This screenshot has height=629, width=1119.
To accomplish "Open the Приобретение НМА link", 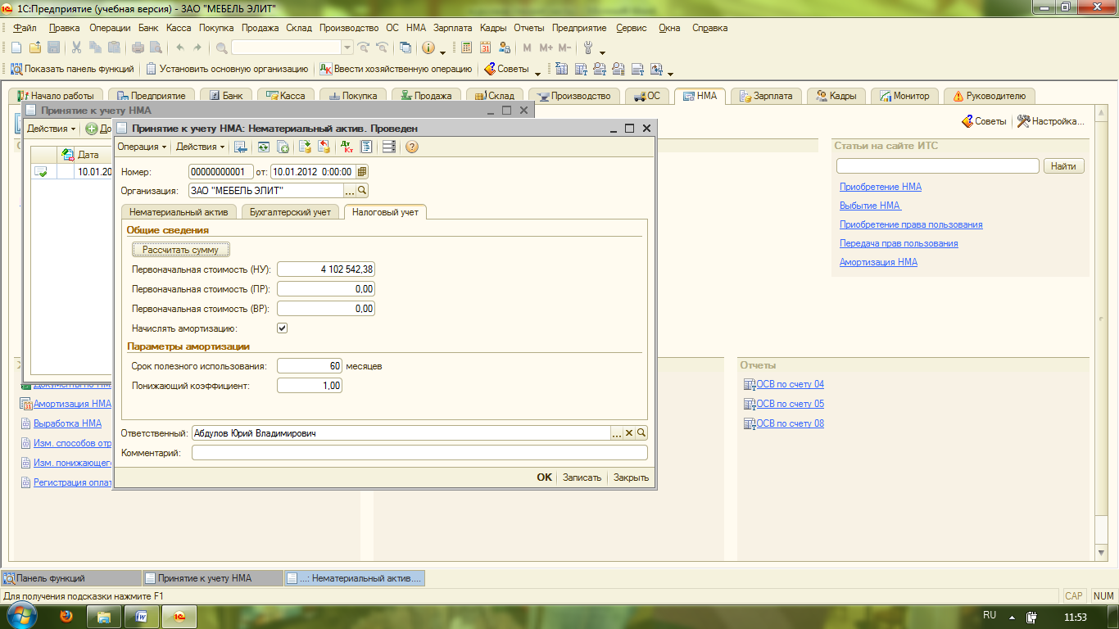I will tap(881, 187).
